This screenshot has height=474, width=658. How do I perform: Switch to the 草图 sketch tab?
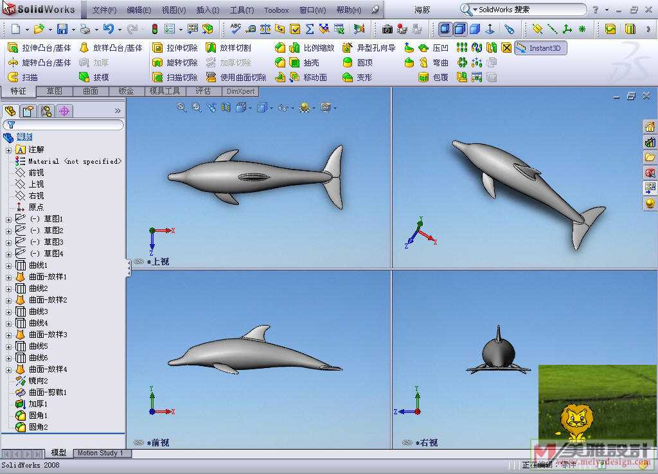pyautogui.click(x=55, y=91)
